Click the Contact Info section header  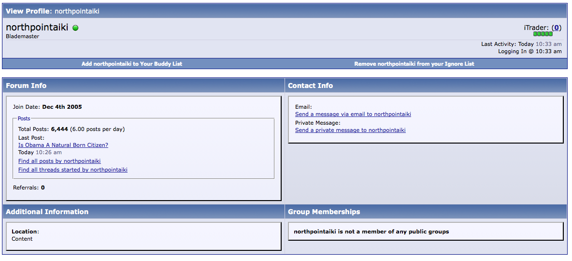310,86
